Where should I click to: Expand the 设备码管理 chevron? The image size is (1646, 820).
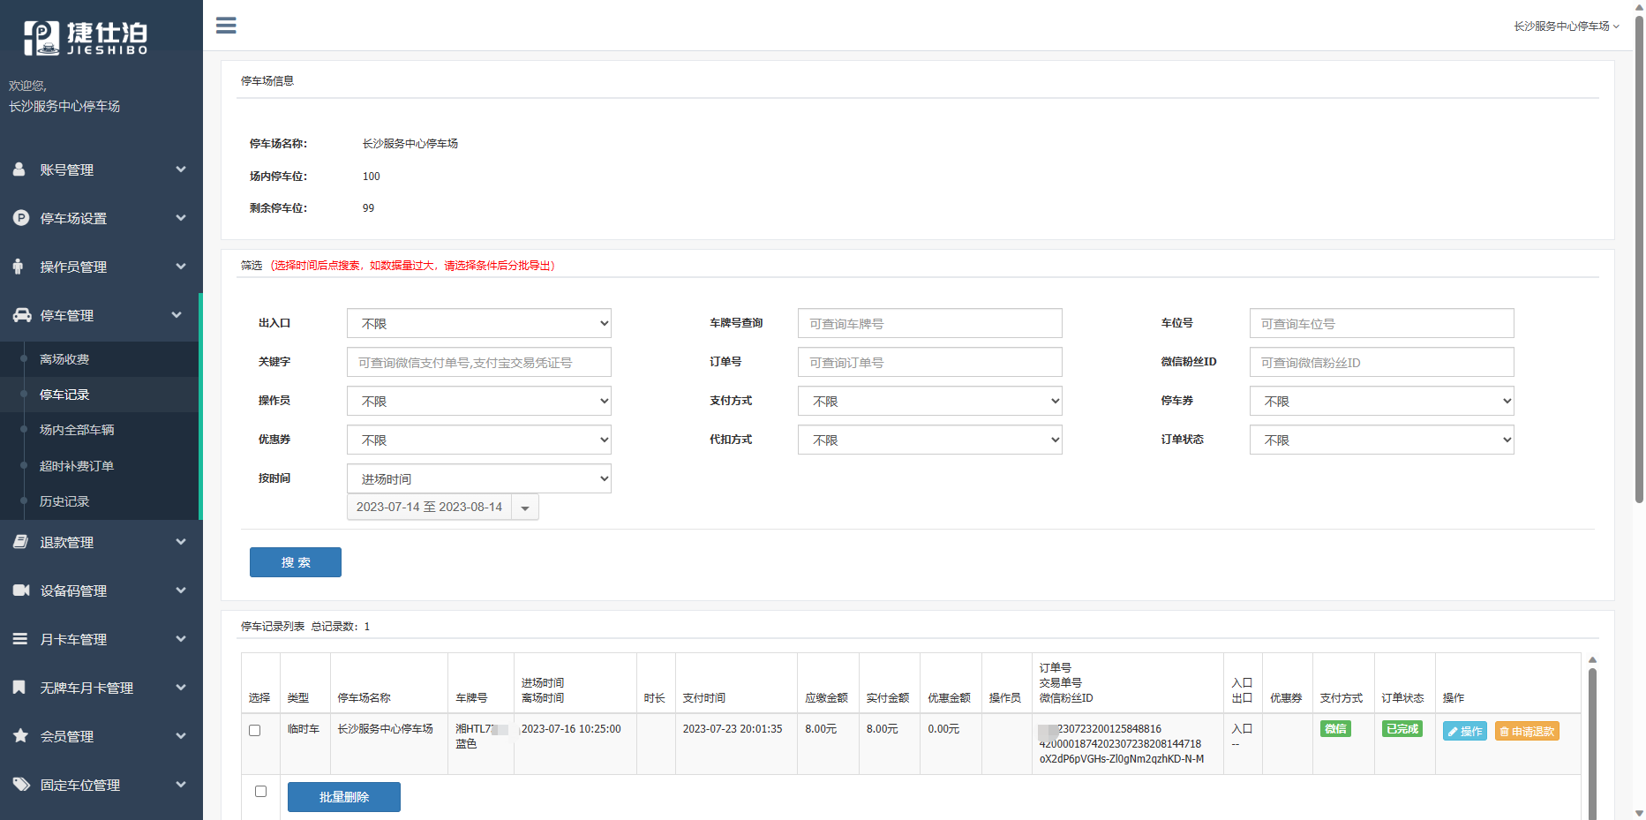181,590
